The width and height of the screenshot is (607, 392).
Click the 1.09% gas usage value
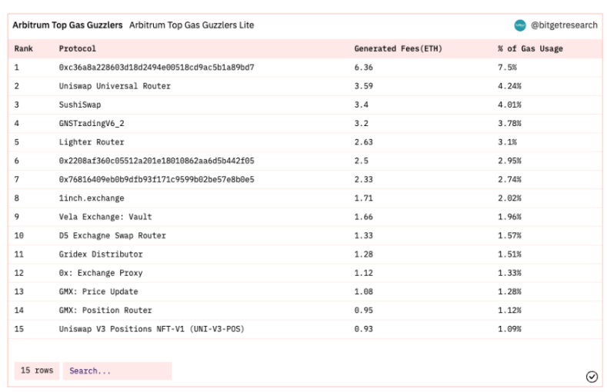509,329
